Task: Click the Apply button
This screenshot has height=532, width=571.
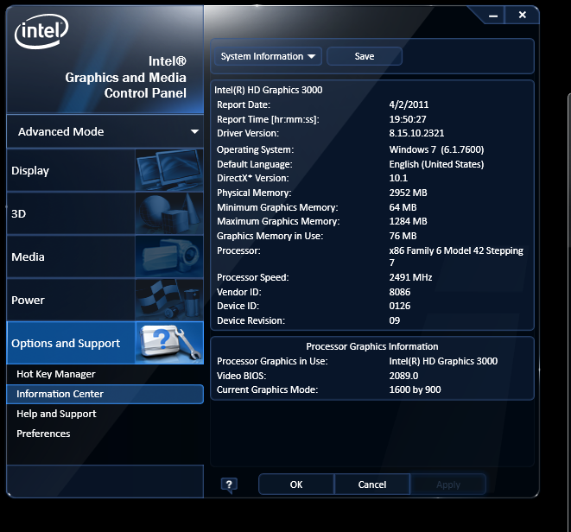Action: tap(447, 484)
